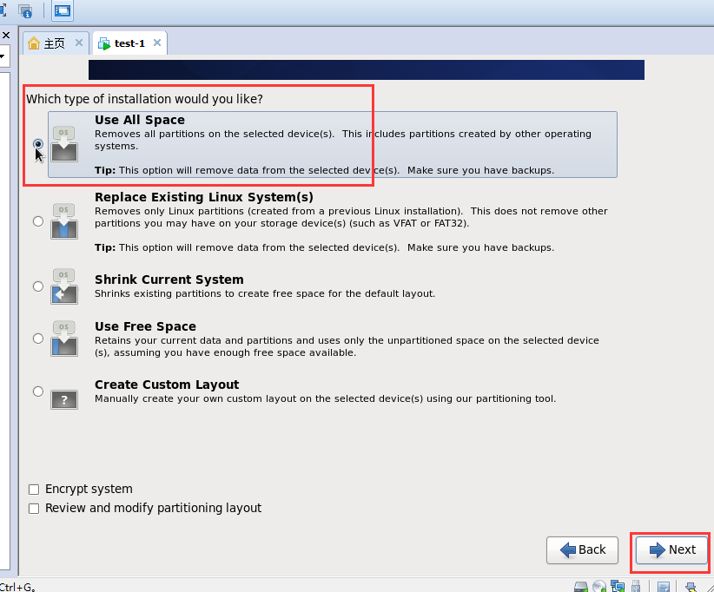
Task: Choose the Shrink Current System radio button
Action: (38, 286)
